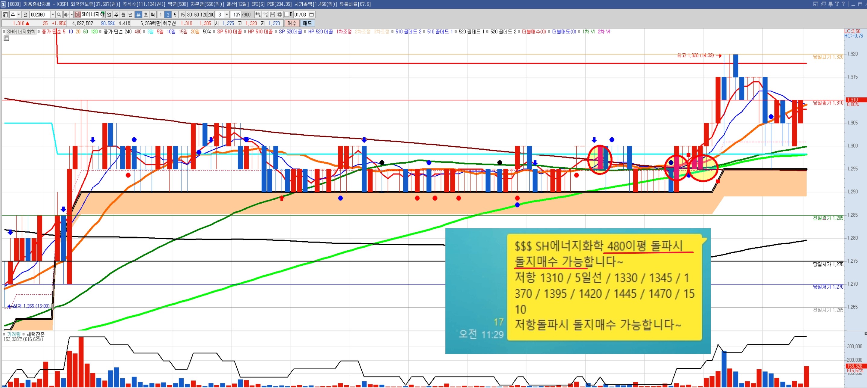Screen dimensions: 867x388
Task: Toggle the 거래량 volume indicator marker
Action: [4, 334]
